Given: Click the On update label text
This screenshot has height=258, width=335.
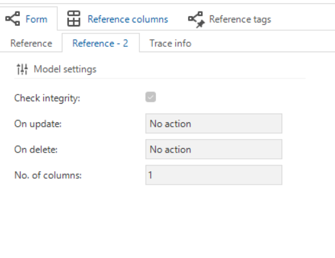Looking at the screenshot, I should click(38, 124).
